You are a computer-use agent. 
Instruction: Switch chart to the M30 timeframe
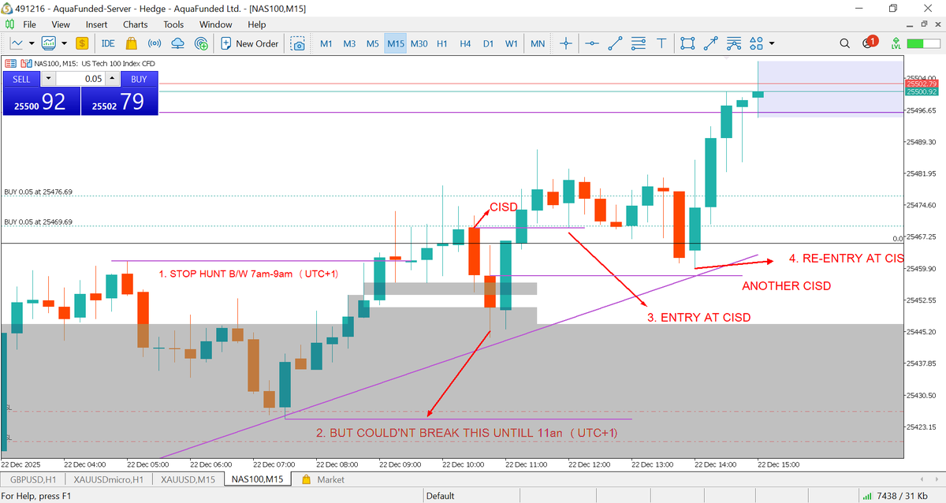[419, 43]
